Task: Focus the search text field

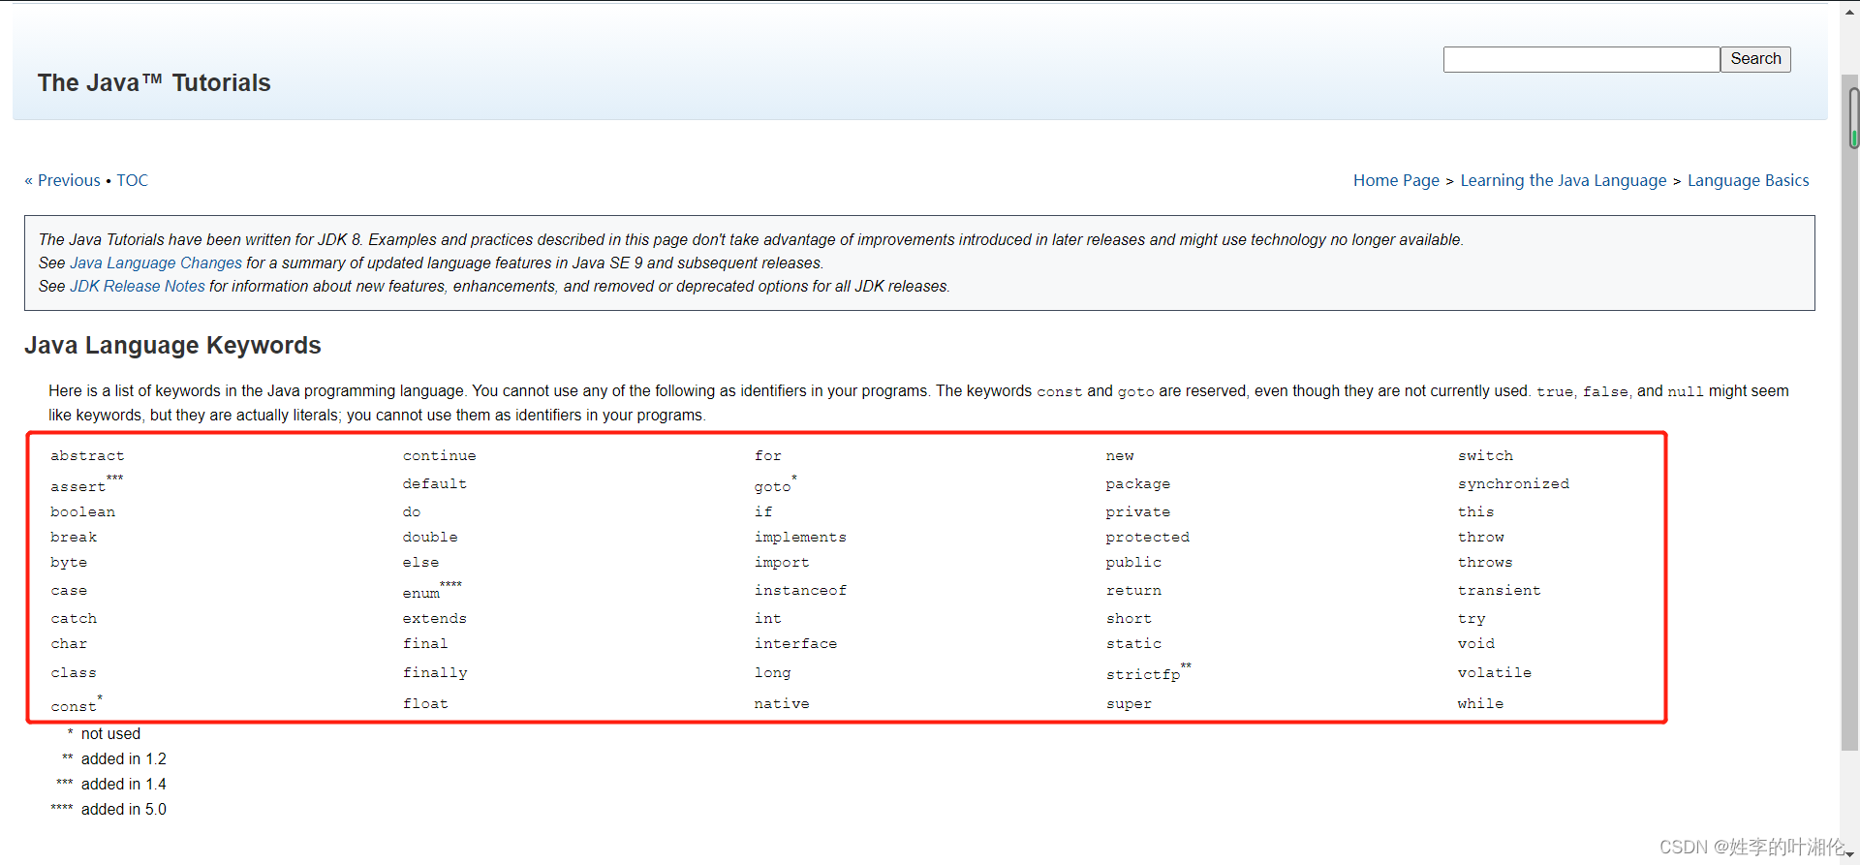Action: pyautogui.click(x=1581, y=59)
